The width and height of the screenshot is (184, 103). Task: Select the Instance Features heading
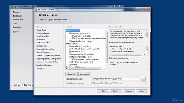coord(73,31)
